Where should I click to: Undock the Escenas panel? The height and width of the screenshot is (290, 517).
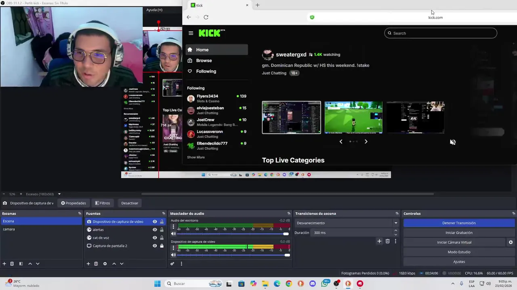pyautogui.click(x=80, y=213)
